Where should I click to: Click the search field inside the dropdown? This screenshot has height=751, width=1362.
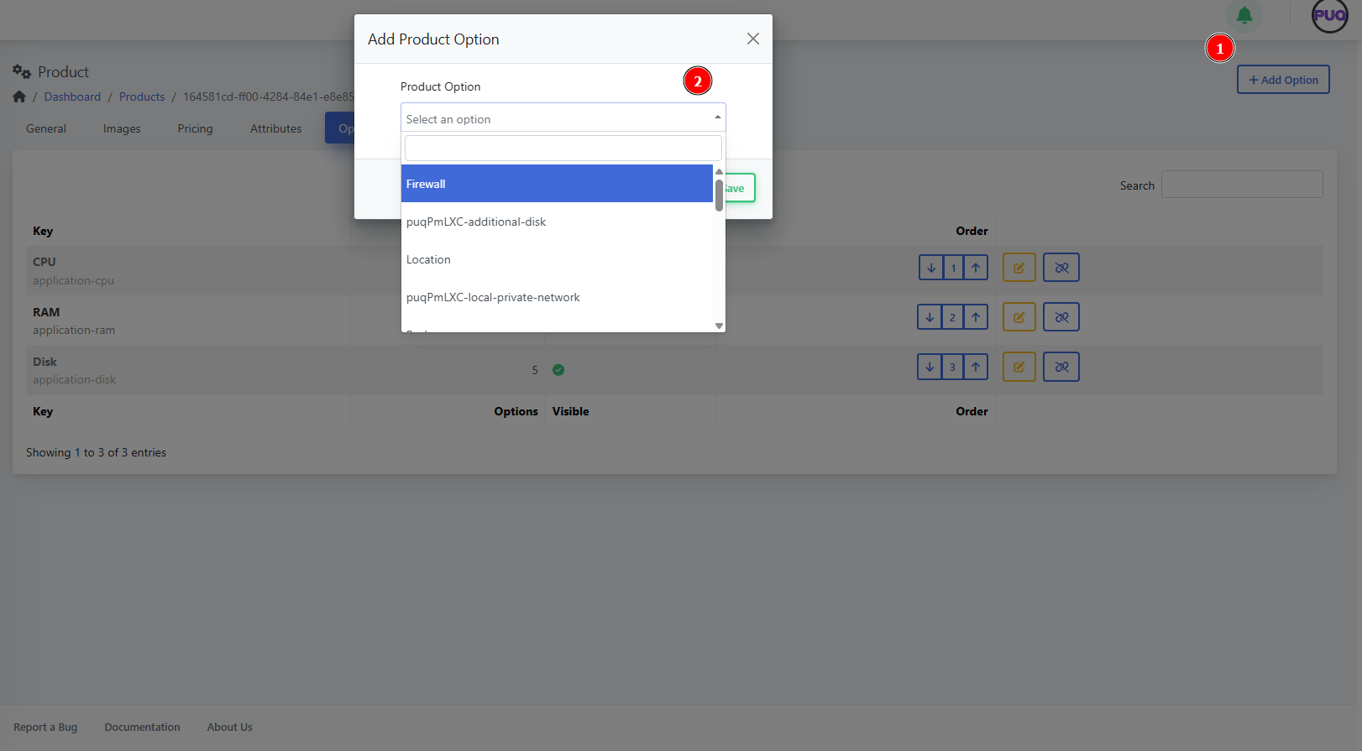click(x=563, y=148)
